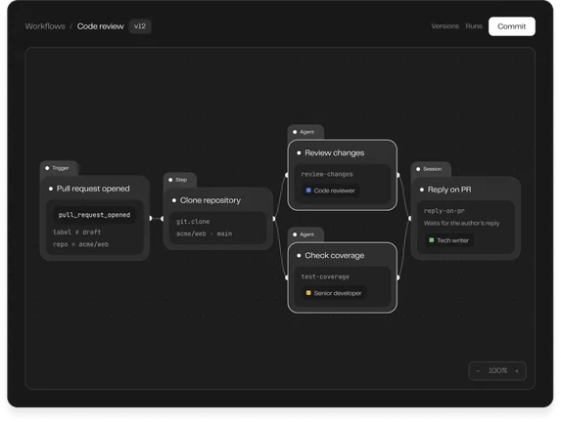
Task: Click the Clone repository input port
Action: point(163,218)
